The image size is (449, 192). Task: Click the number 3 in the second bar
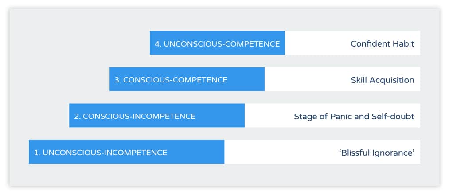[x=117, y=80]
